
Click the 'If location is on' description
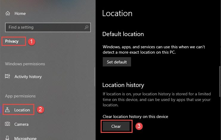(157, 99)
